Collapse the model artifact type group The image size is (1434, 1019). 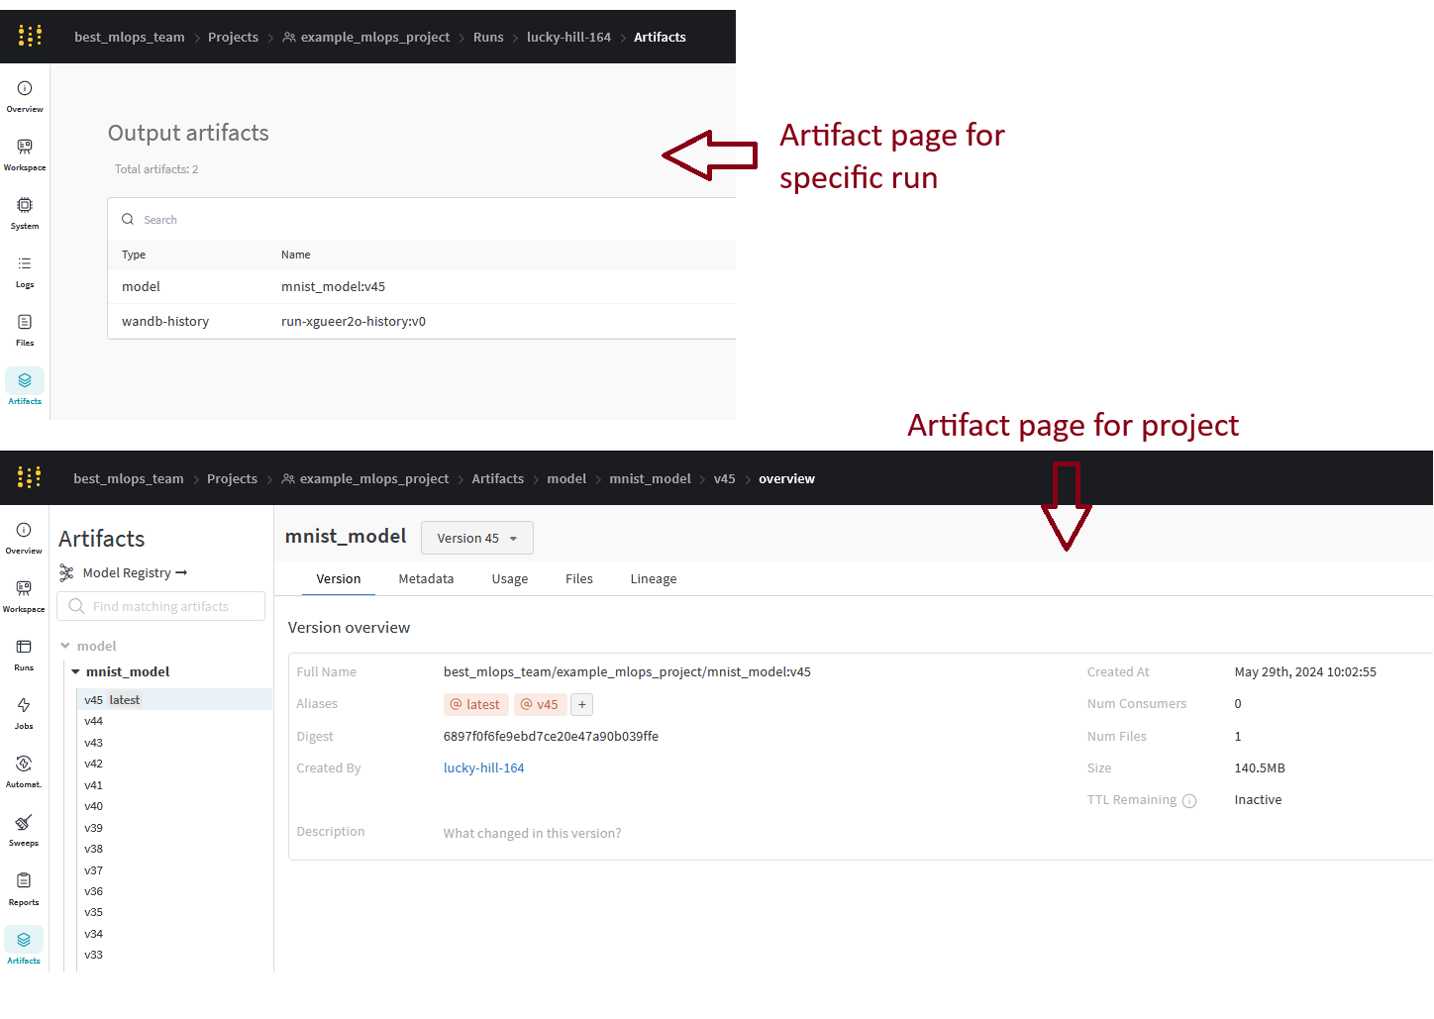(x=65, y=647)
